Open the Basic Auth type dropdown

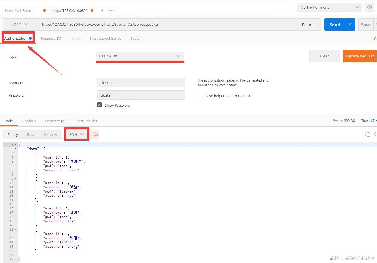coord(140,56)
